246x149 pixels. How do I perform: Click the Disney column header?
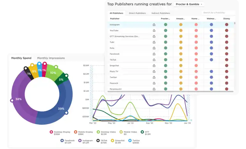click(227, 18)
